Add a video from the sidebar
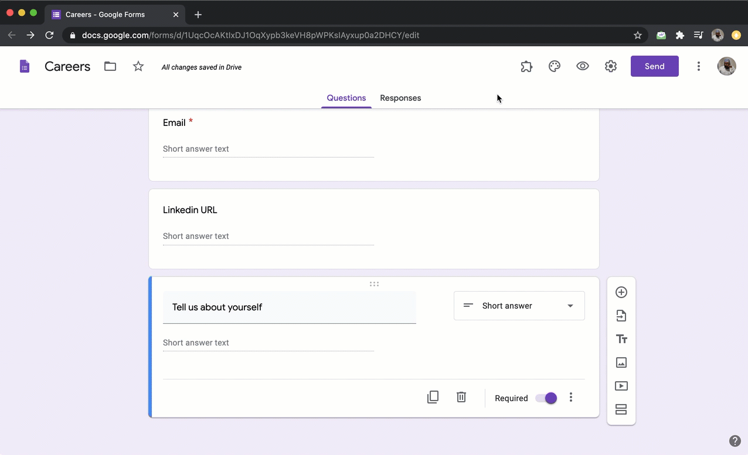 (x=621, y=386)
